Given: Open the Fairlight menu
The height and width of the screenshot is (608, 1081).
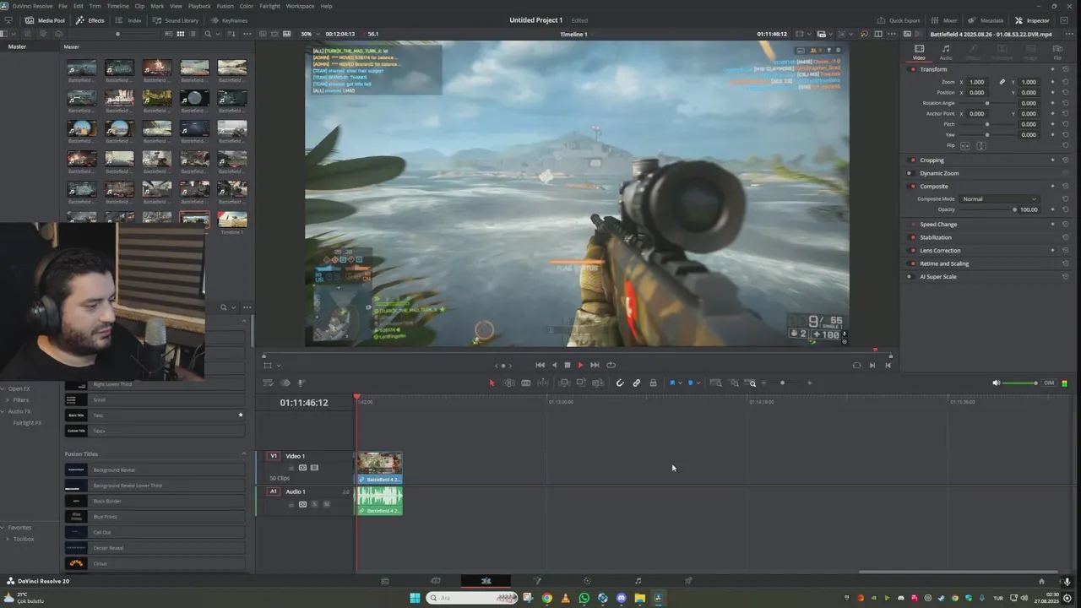Looking at the screenshot, I should pos(269,6).
